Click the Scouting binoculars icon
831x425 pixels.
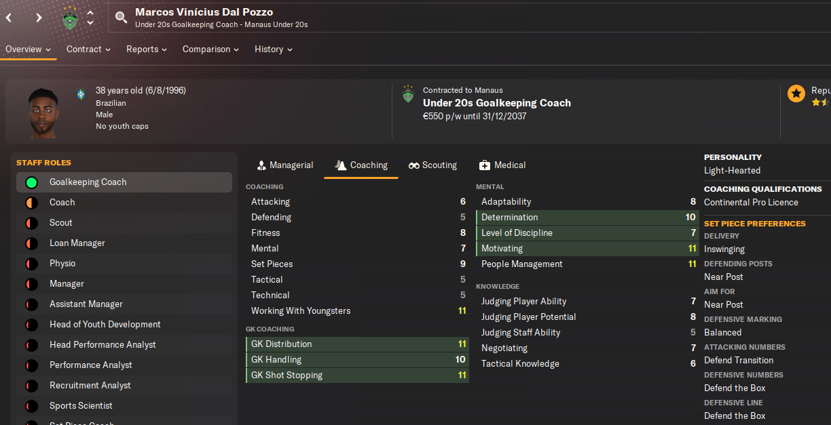click(414, 165)
